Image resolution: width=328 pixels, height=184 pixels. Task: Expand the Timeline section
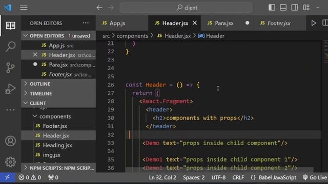[x=58, y=94]
